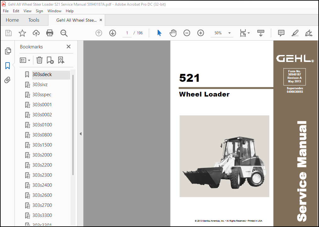Click the "521" model number heading
Screen dimensions: 319x227
[x=189, y=78]
